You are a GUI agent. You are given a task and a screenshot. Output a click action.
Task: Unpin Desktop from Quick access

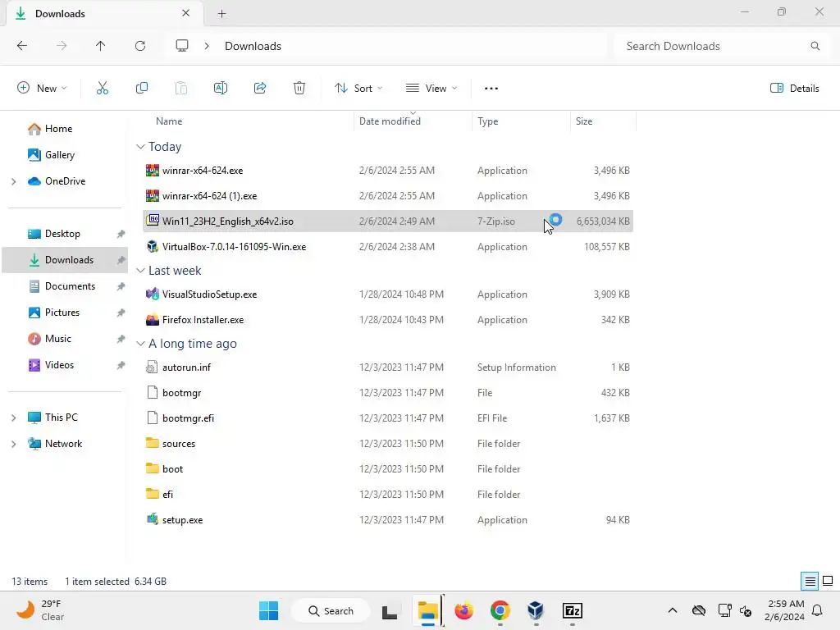121,234
